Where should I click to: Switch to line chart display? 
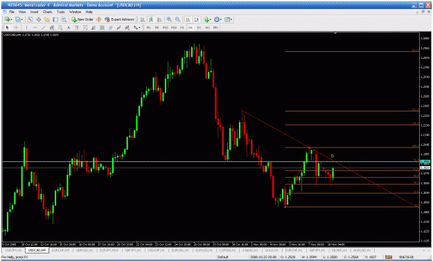[159, 19]
